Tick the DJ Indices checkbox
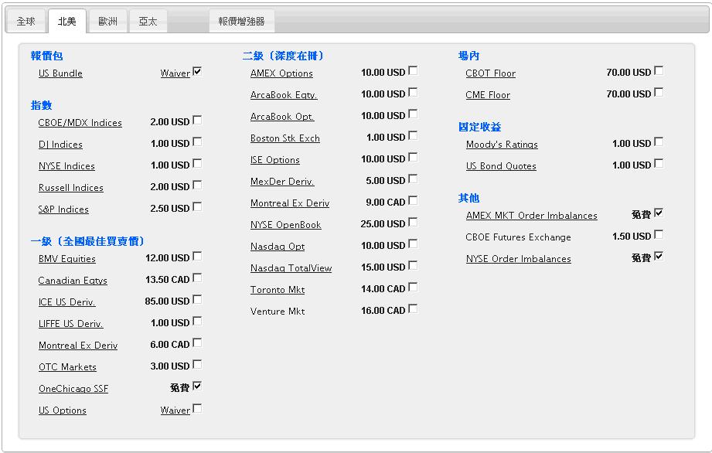The height and width of the screenshot is (453, 712). (x=197, y=142)
